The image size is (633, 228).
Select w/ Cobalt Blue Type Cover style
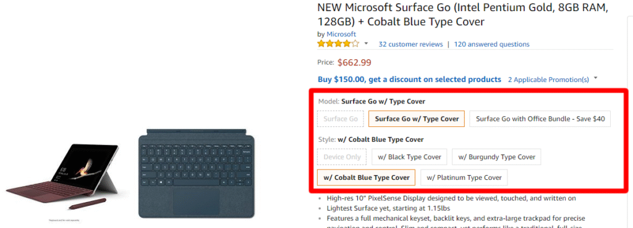click(x=366, y=177)
